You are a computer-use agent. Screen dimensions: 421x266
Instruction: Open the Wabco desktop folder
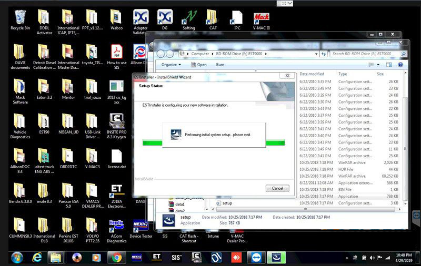pyautogui.click(x=116, y=20)
